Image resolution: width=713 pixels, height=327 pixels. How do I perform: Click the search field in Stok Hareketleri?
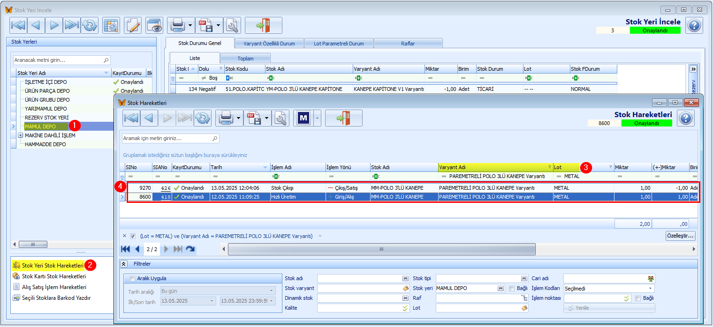tap(170, 139)
